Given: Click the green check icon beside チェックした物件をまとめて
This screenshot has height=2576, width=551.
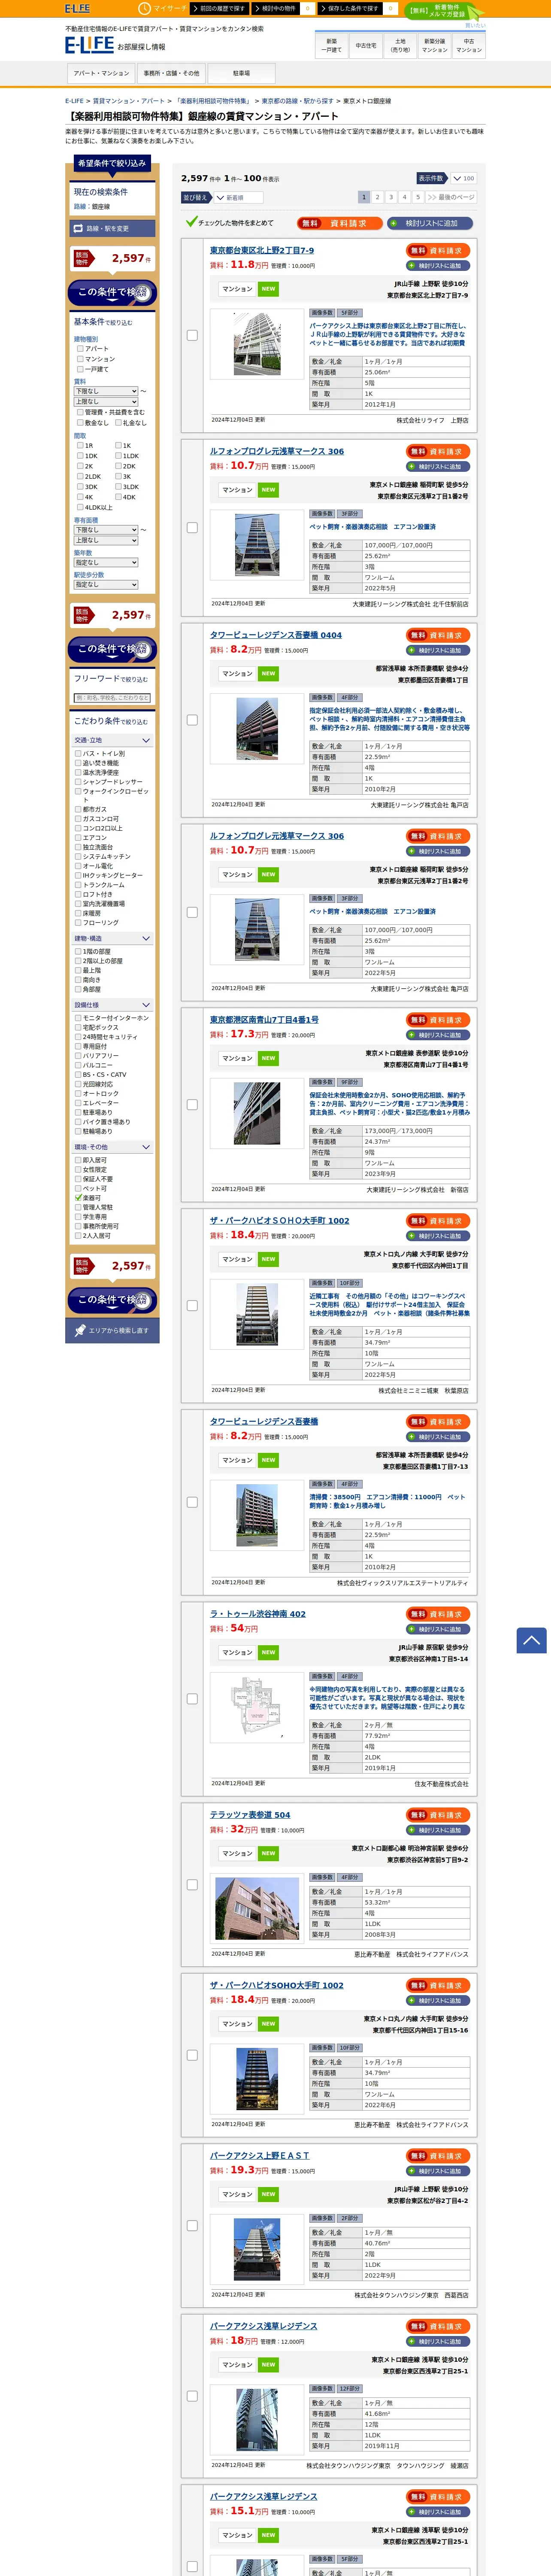Looking at the screenshot, I should click(x=191, y=222).
